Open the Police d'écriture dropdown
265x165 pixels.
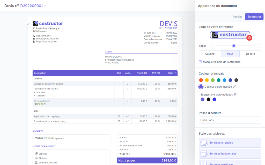pos(230,120)
